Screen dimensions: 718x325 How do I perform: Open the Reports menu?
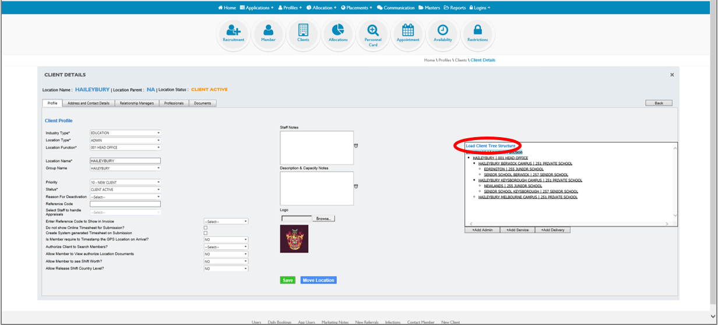click(455, 8)
